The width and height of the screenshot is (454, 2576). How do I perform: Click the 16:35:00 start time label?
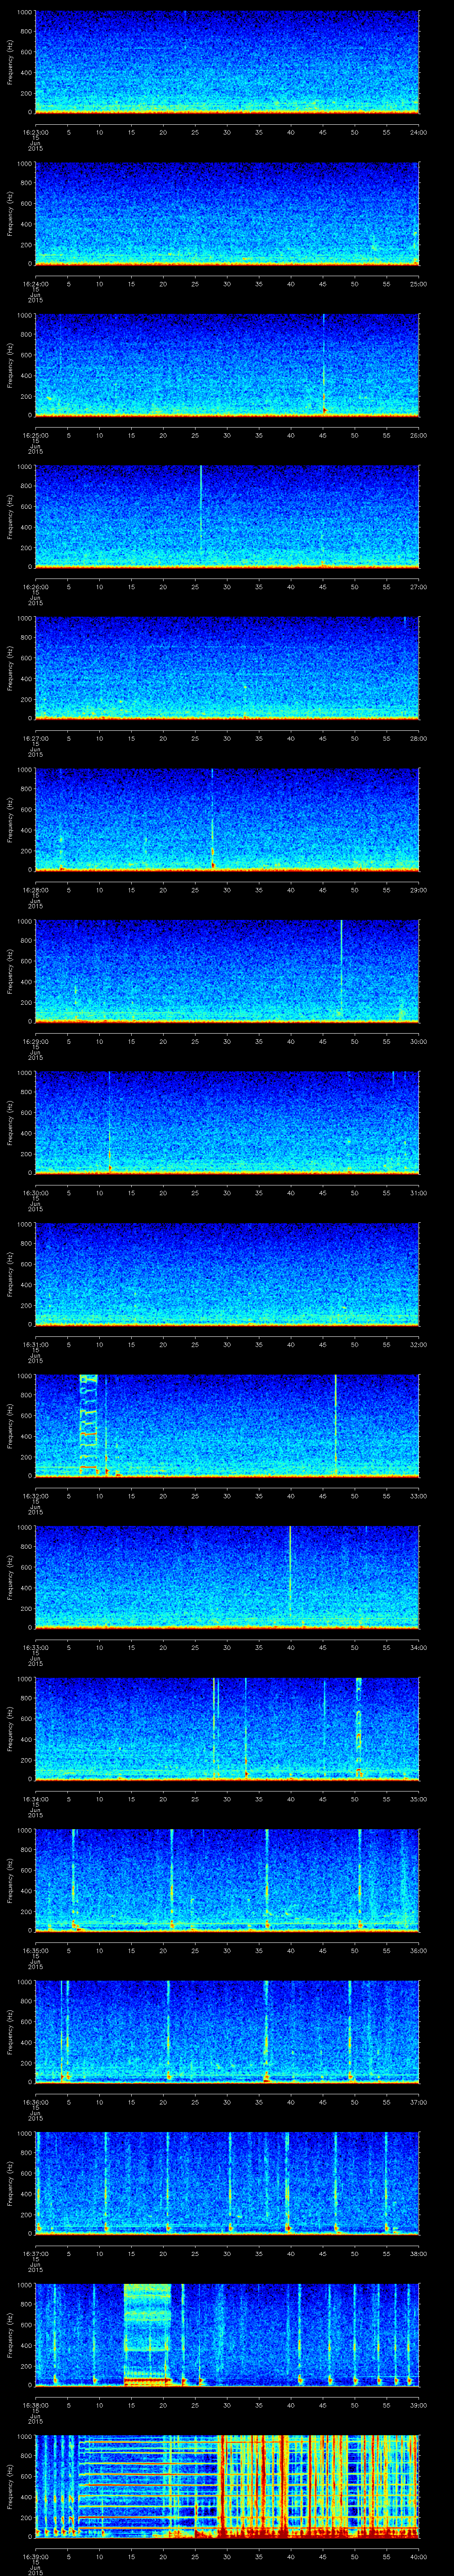[x=35, y=1950]
